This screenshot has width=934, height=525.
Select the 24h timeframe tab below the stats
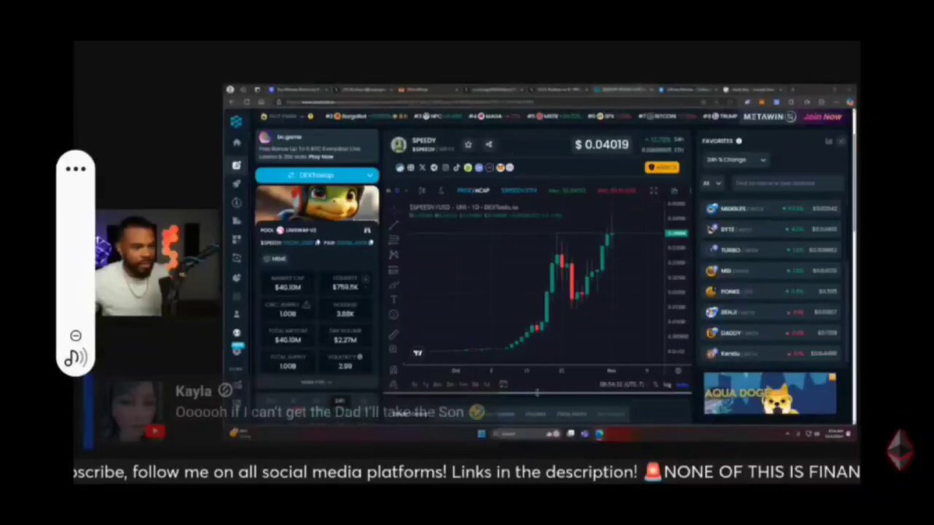pos(339,401)
